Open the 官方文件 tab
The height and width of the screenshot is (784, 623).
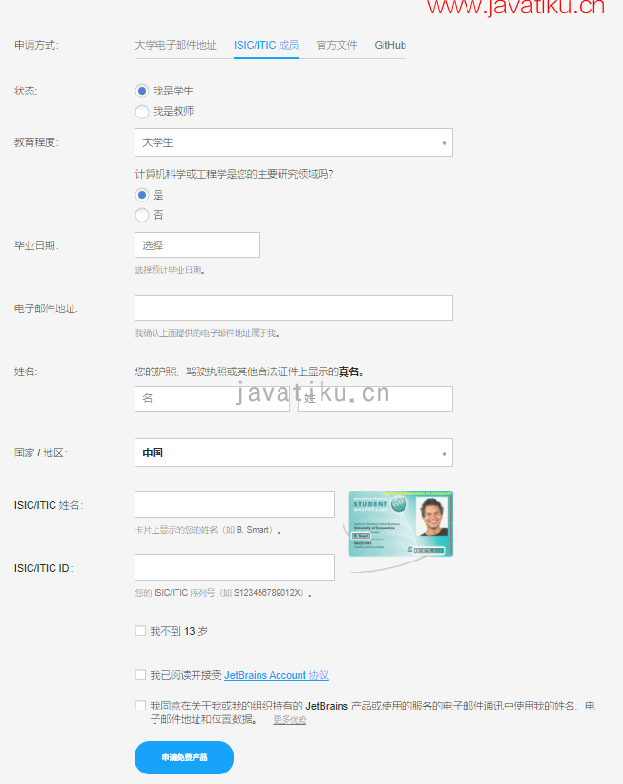pyautogui.click(x=337, y=45)
